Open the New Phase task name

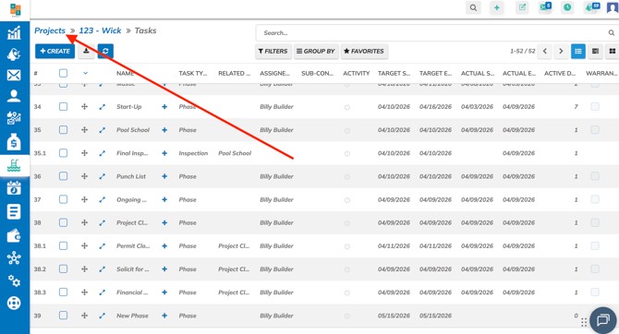[132, 316]
